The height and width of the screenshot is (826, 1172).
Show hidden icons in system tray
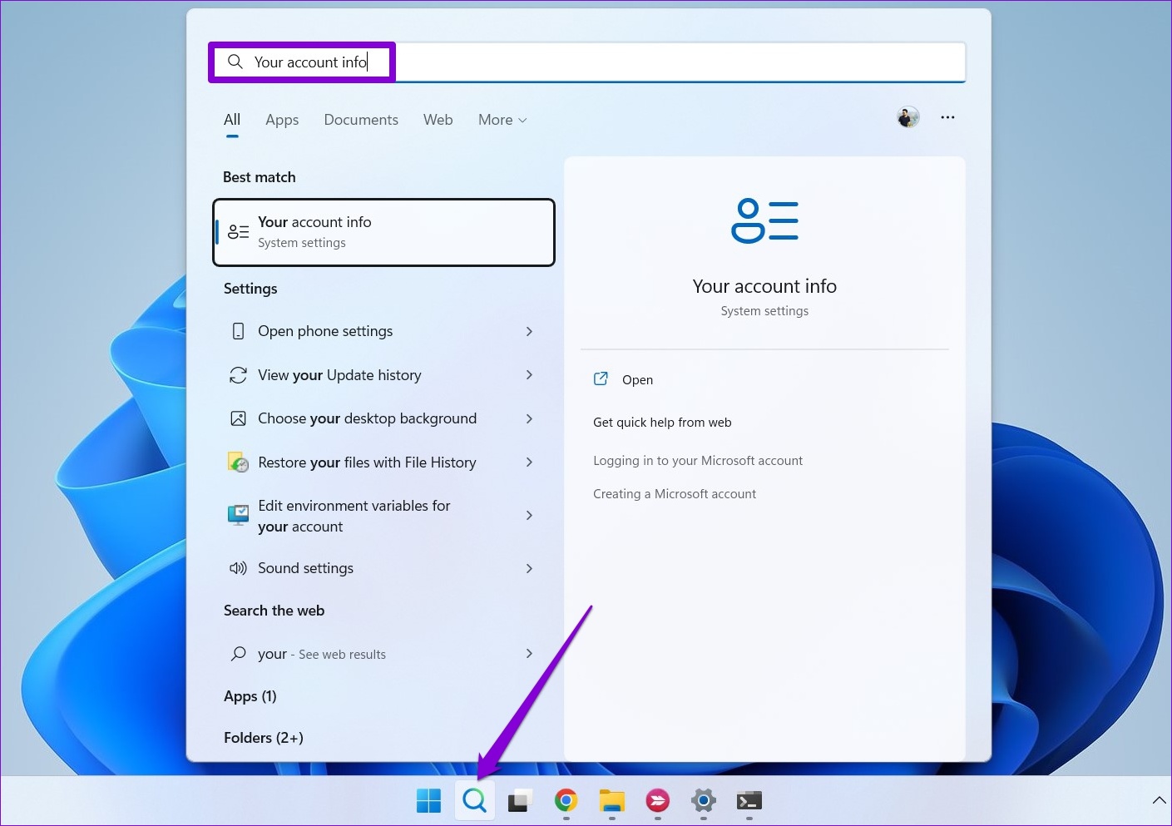point(1159,800)
